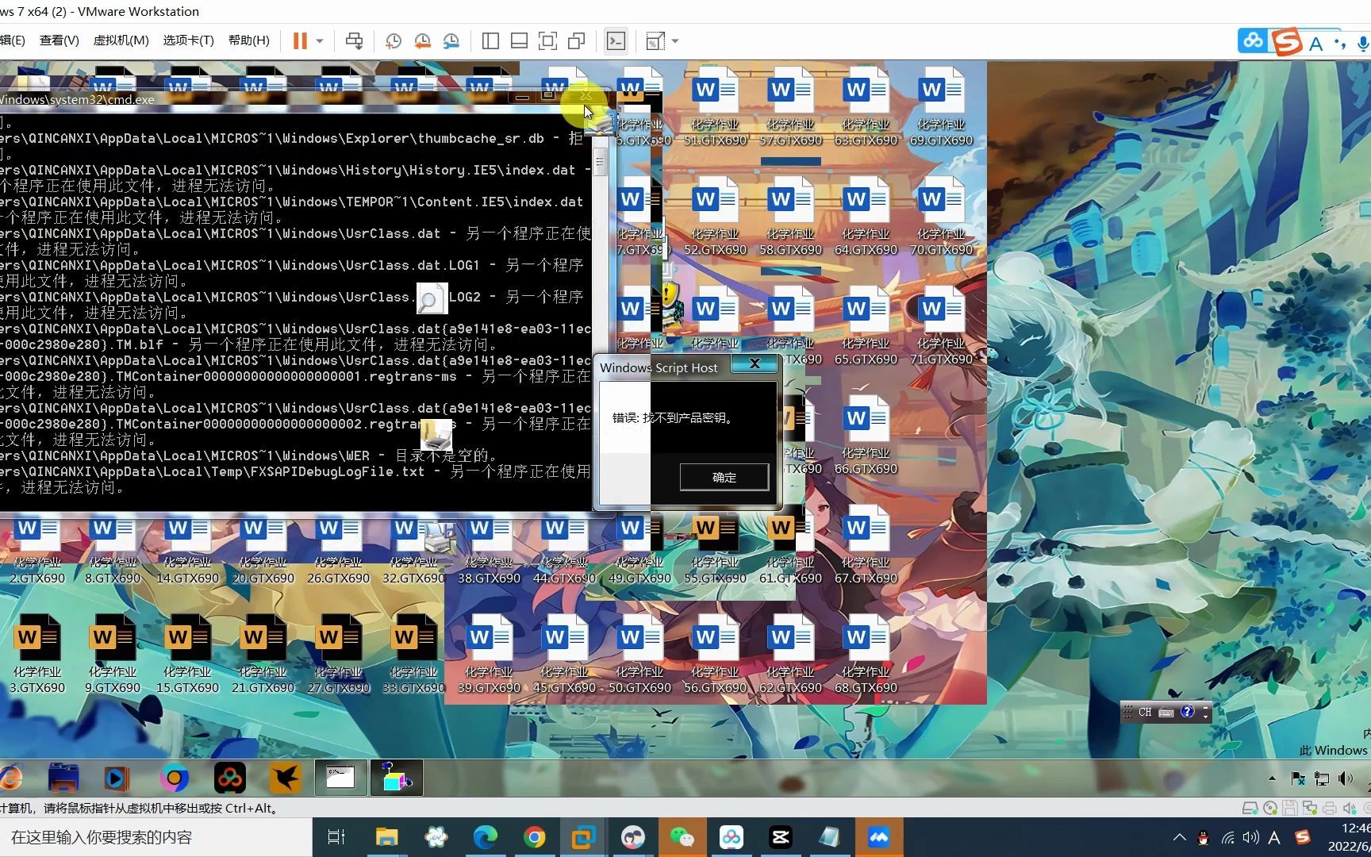Screen dimensions: 1371x857
Task: Toggle the thumbnail bar view icon
Action: tap(519, 41)
